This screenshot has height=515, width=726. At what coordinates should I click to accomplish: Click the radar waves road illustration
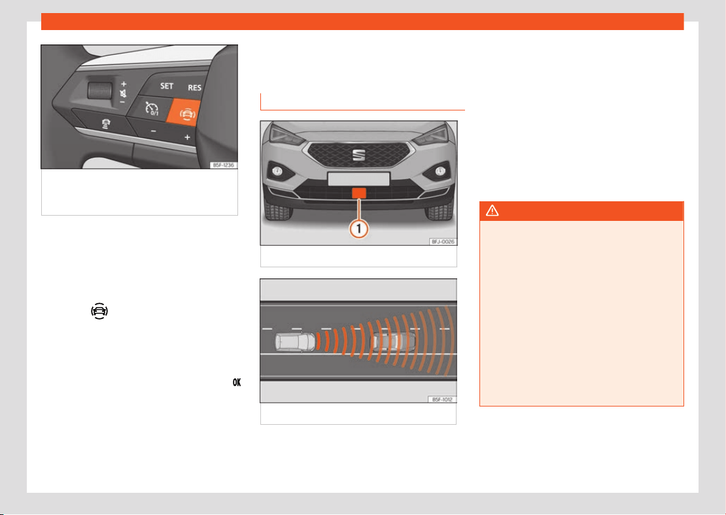tap(358, 341)
